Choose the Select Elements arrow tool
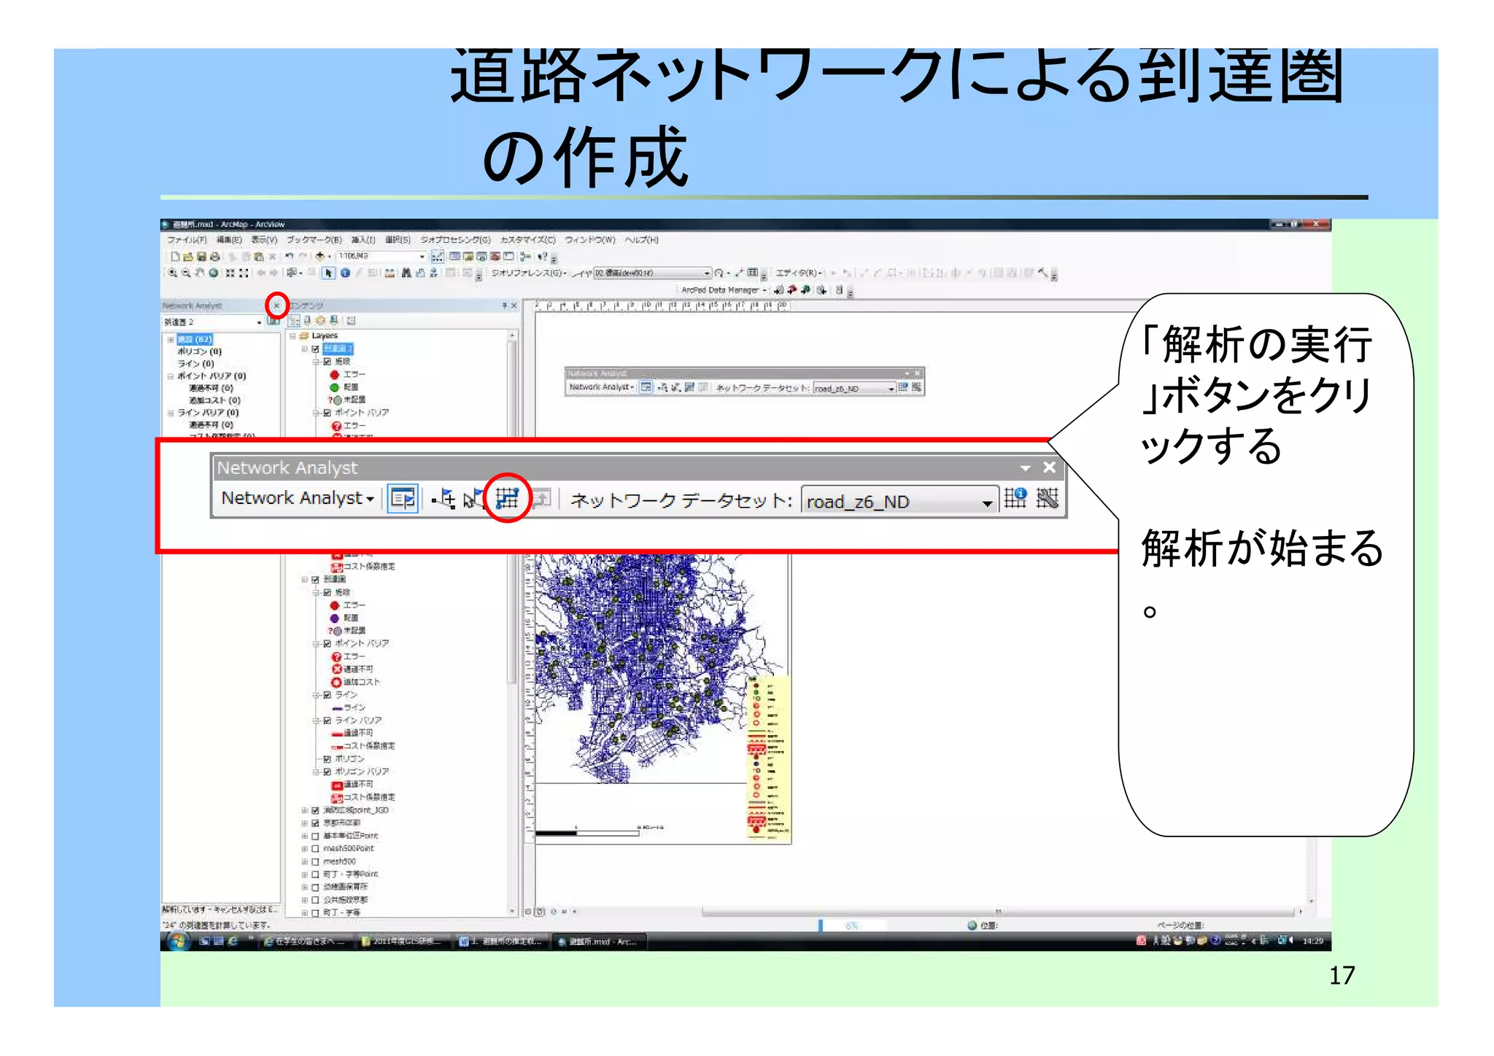1494x1056 pixels. pos(329,273)
